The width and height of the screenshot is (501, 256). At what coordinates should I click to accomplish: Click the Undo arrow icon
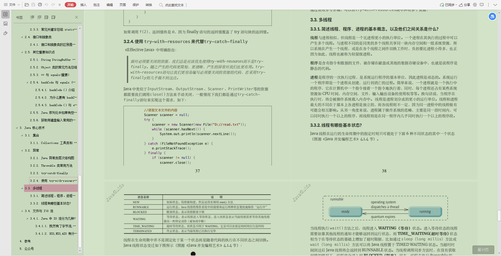(46, 5)
